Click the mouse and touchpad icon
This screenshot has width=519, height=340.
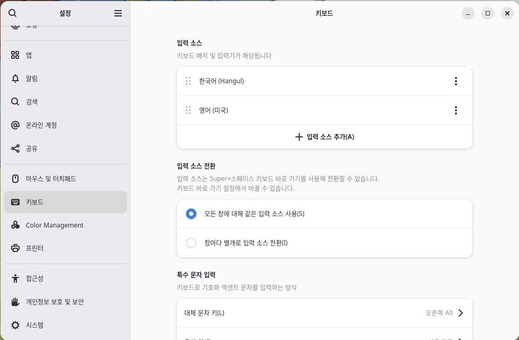point(15,179)
